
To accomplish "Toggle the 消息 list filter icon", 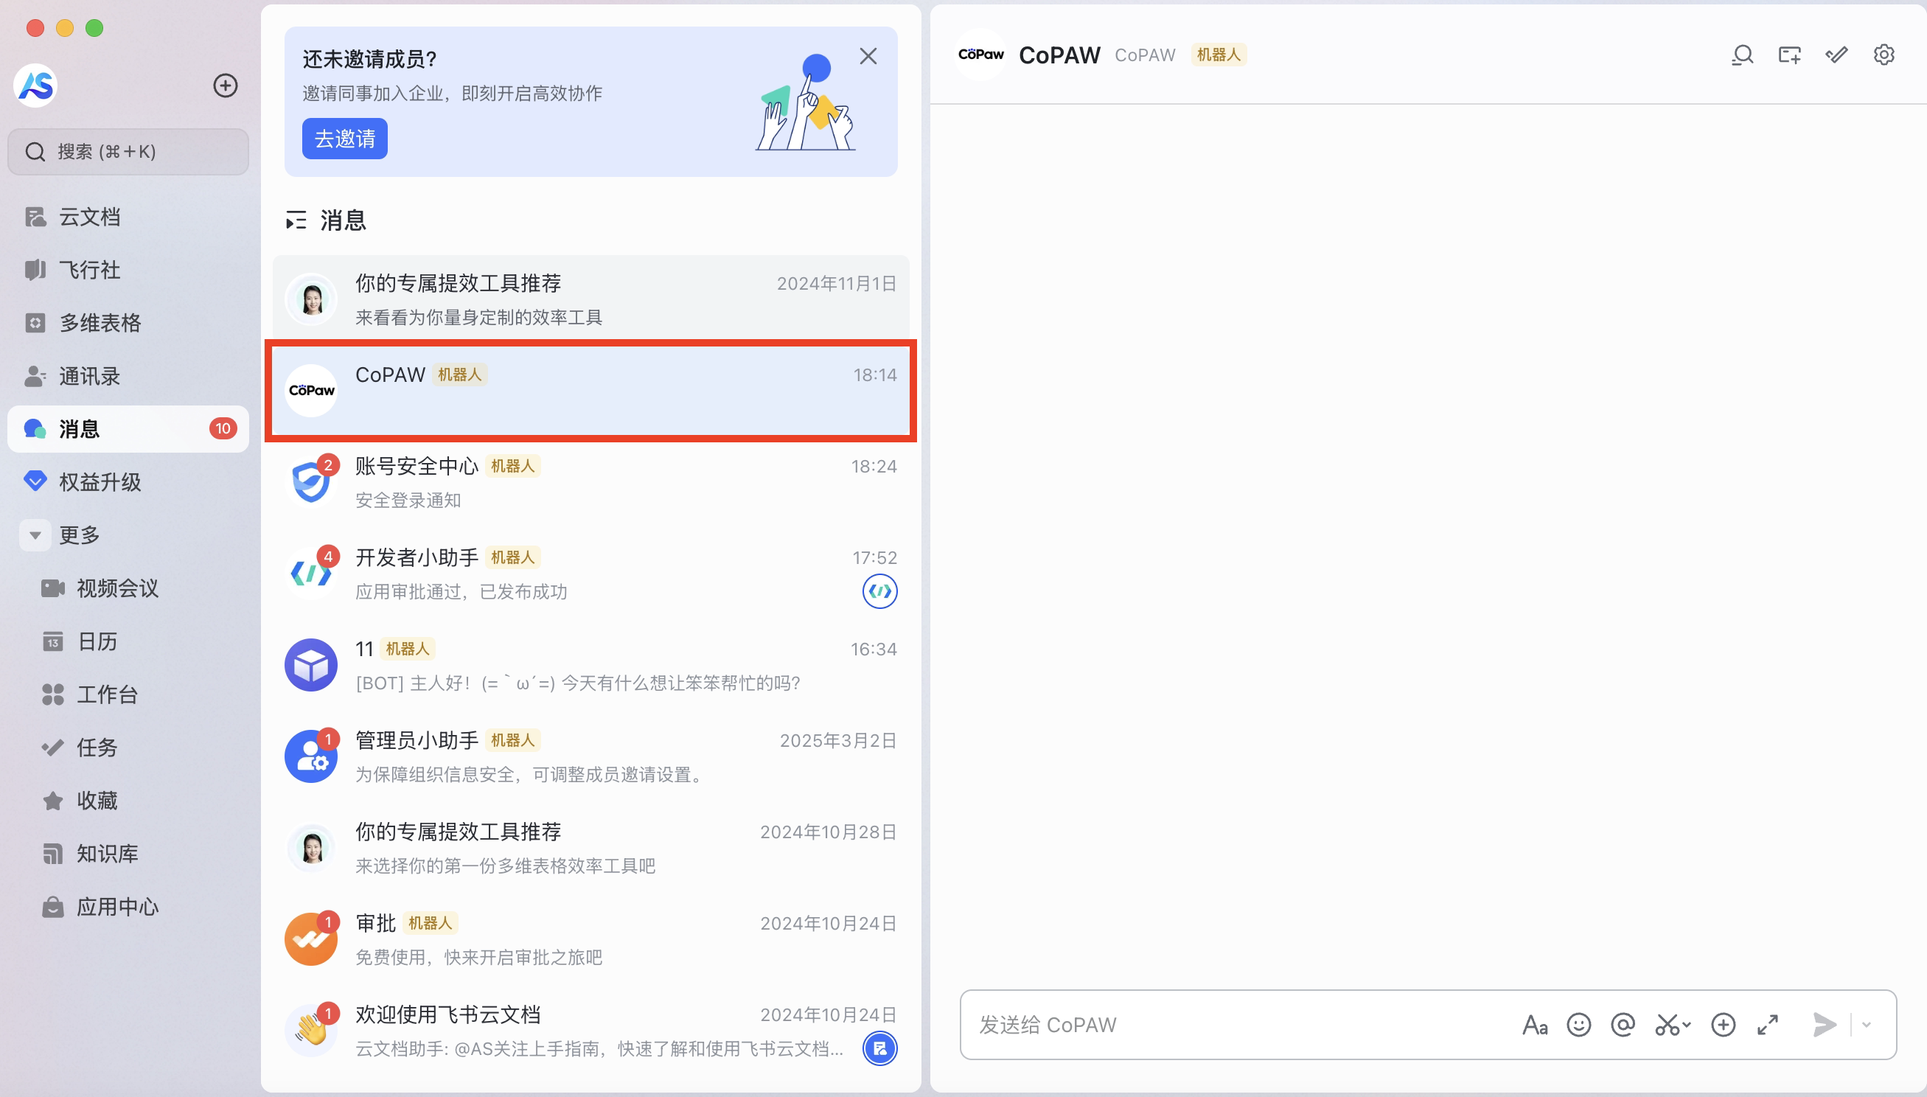I will (296, 220).
